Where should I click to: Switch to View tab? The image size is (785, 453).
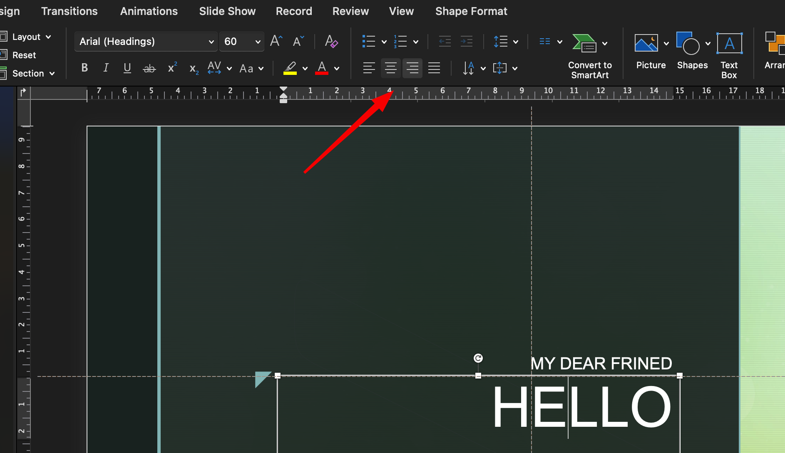pyautogui.click(x=401, y=11)
